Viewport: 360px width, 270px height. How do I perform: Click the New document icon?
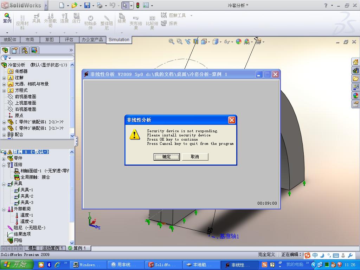click(x=62, y=5)
